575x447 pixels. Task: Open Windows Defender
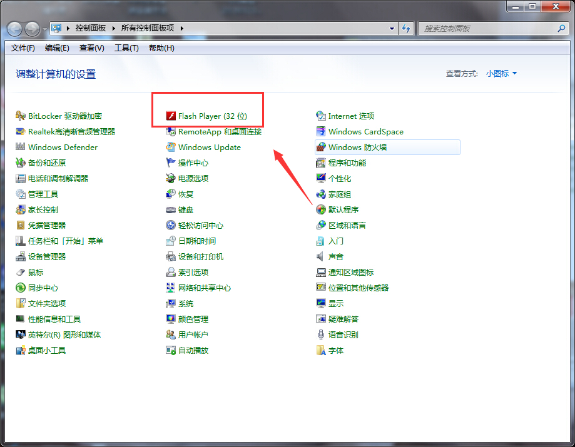pos(63,147)
